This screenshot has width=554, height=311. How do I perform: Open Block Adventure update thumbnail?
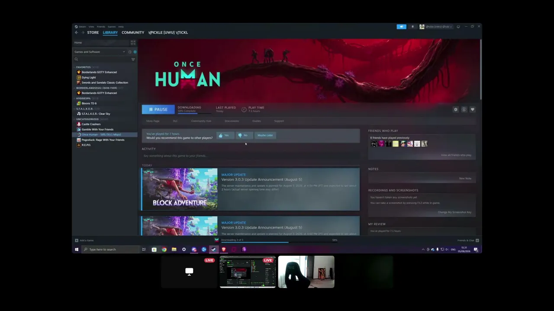click(x=180, y=189)
